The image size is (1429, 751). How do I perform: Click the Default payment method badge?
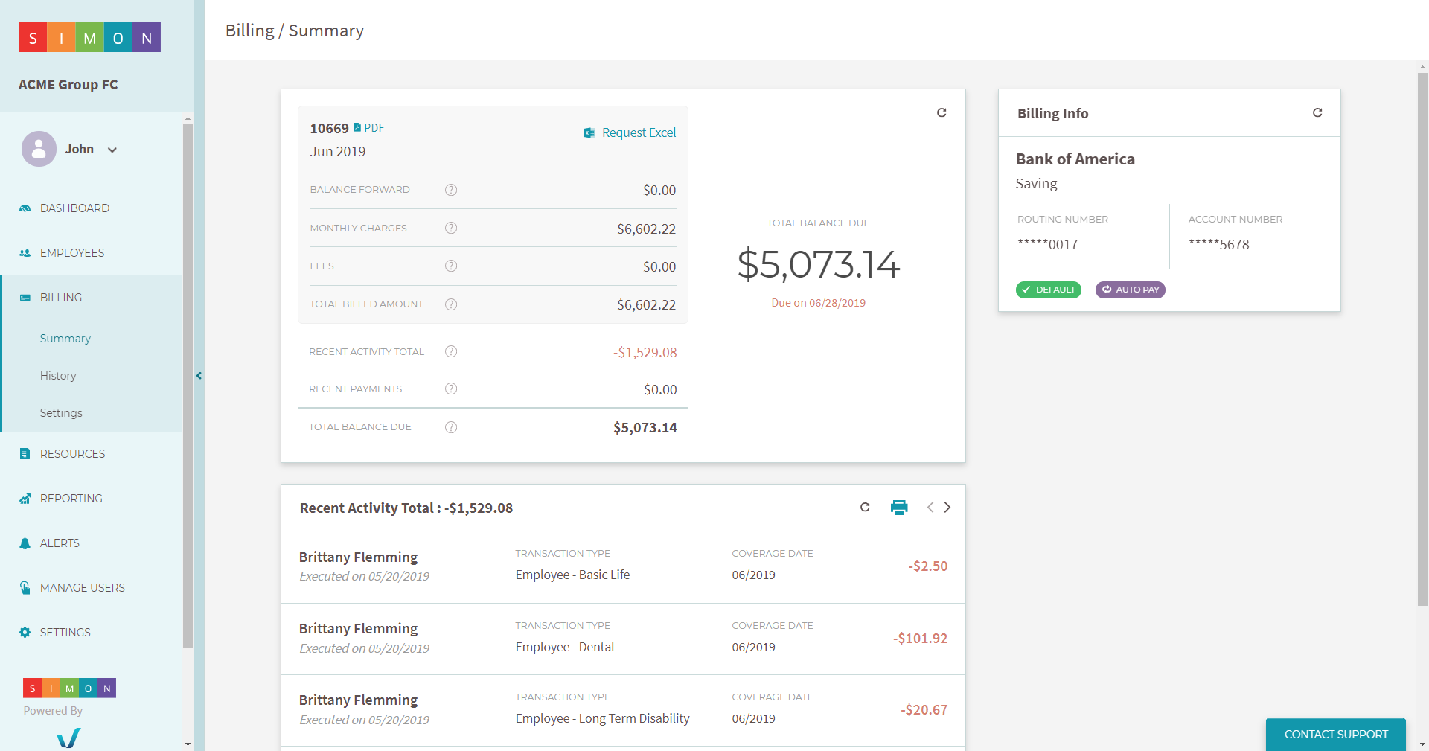coord(1048,290)
